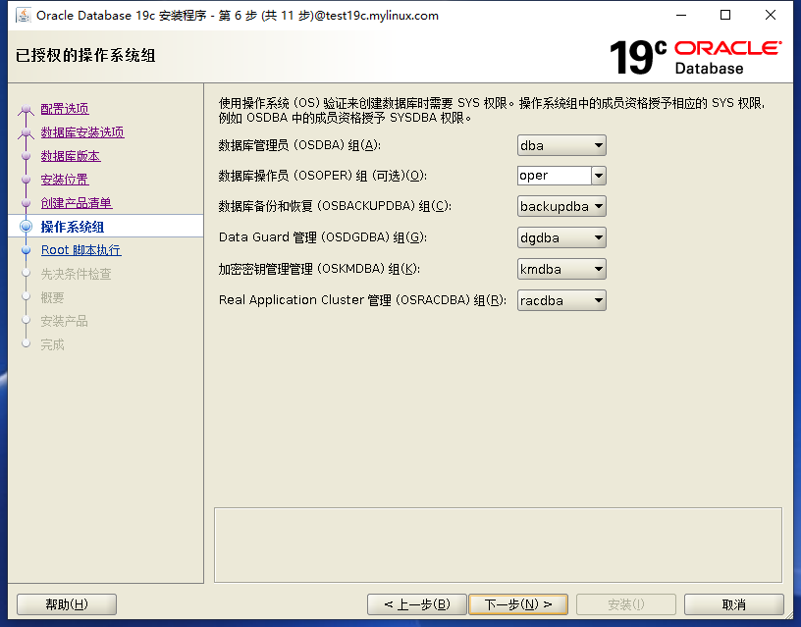Open the OSRACDBA group dropdown showing racdba
Image resolution: width=801 pixels, height=627 pixels.
[x=561, y=300]
